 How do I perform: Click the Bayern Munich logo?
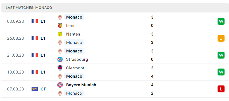[60, 85]
